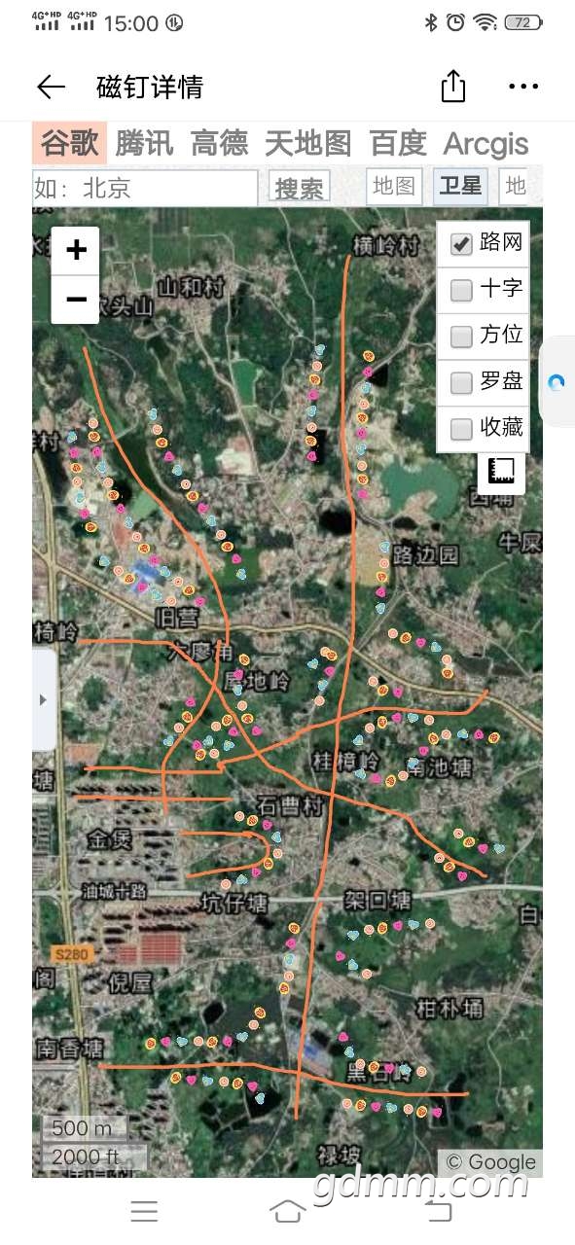This screenshot has height=1245, width=575.
Task: Click the location search input field
Action: click(145, 188)
